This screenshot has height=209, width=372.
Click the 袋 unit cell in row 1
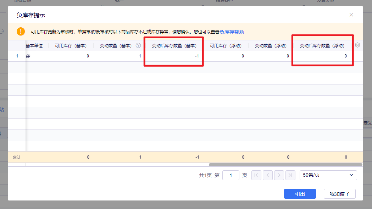click(28, 56)
